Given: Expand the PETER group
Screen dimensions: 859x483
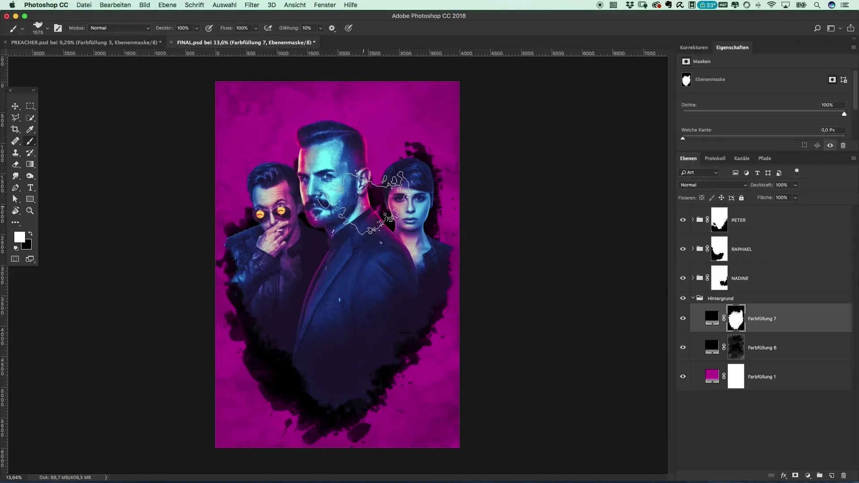Looking at the screenshot, I should pos(693,220).
